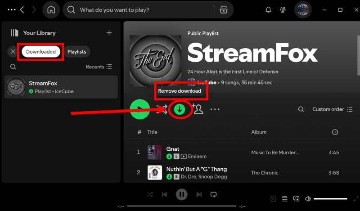The height and width of the screenshot is (211, 360).
Task: Sort by the Title column header
Action: 152,132
